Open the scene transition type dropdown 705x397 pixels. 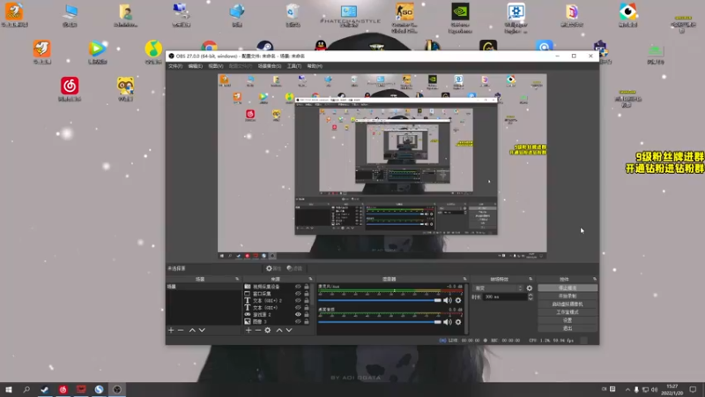point(498,288)
